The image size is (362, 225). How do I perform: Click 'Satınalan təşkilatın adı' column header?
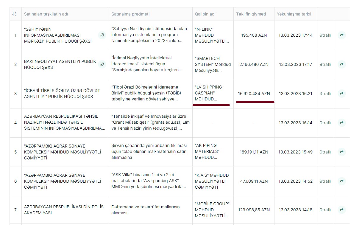(x=46, y=14)
